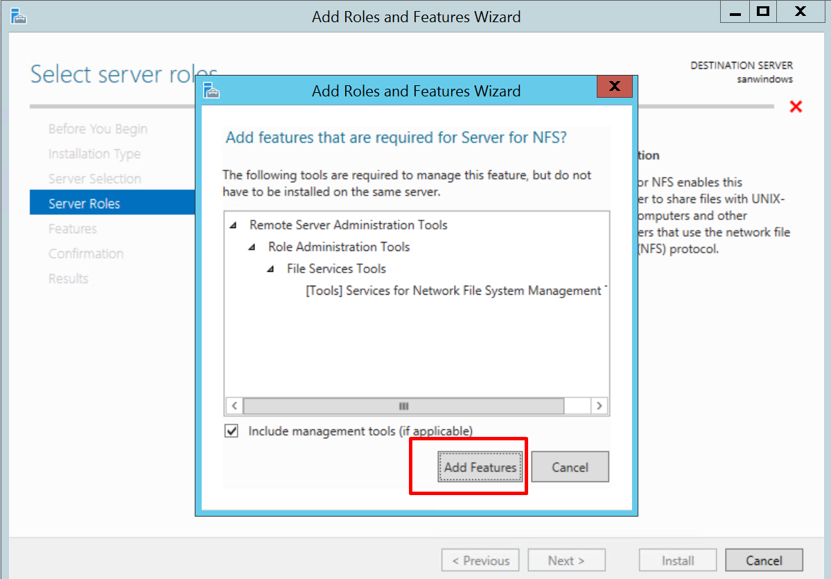Open the Before You Begin step
Image resolution: width=831 pixels, height=579 pixels.
point(98,129)
